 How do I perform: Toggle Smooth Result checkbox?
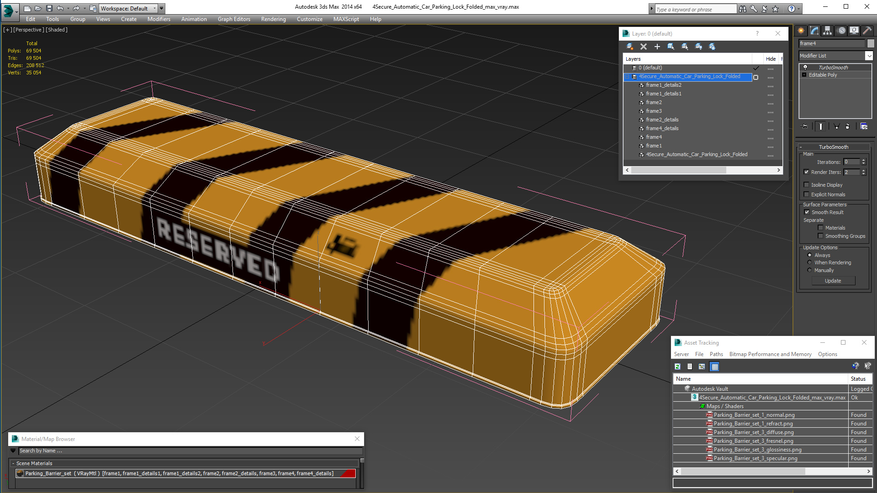[807, 212]
